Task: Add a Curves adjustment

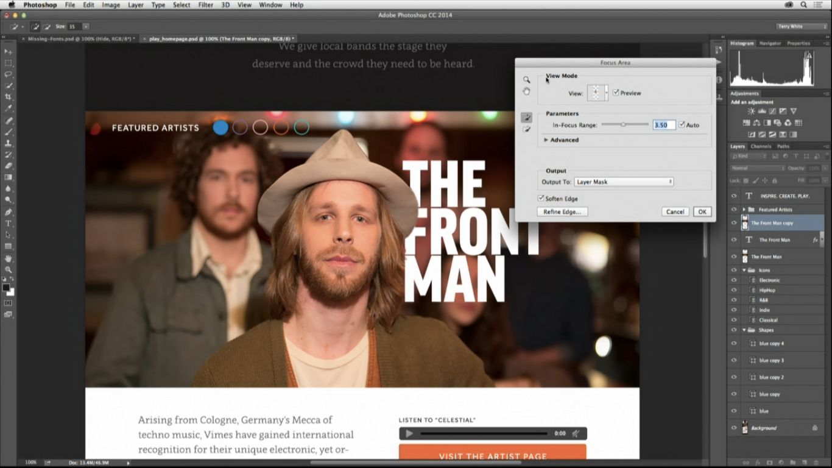Action: pyautogui.click(x=772, y=112)
